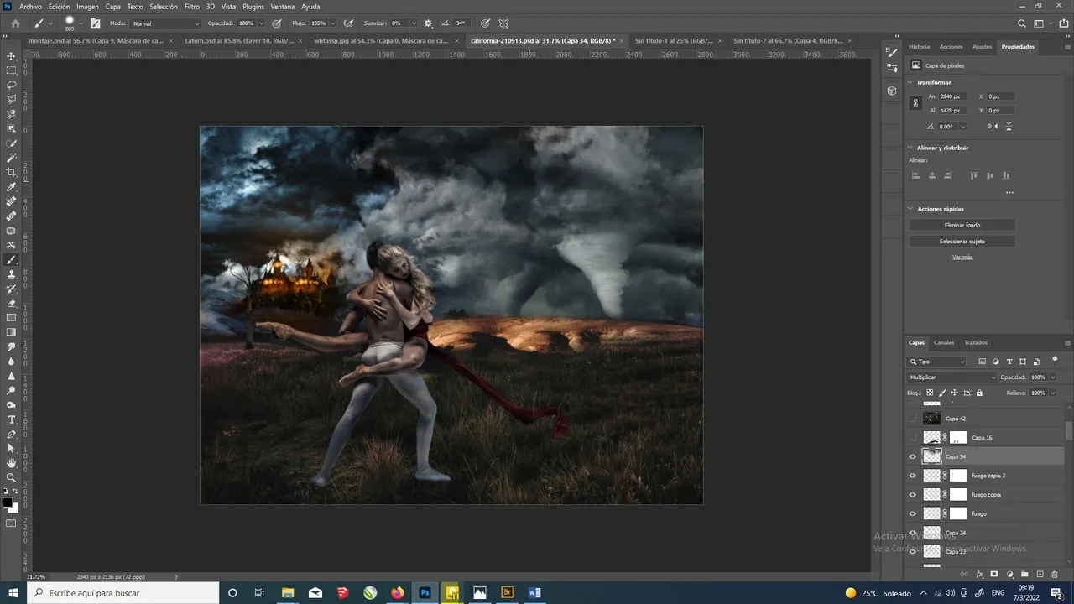Show layer Capa 16
Screen dimensions: 1074x604
click(913, 437)
